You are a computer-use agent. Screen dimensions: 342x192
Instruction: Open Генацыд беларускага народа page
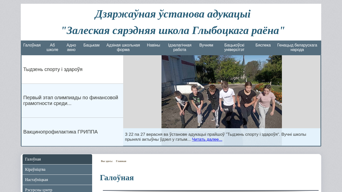(297, 47)
